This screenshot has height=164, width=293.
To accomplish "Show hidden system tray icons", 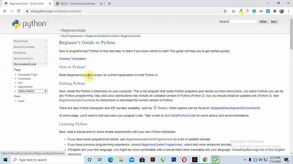I will [244, 160].
